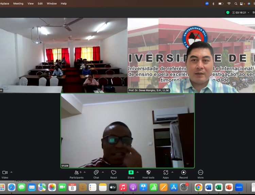Open the React emoji menu

click(114, 173)
